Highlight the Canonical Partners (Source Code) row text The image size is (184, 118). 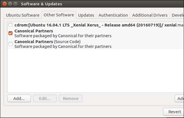pos(48,42)
